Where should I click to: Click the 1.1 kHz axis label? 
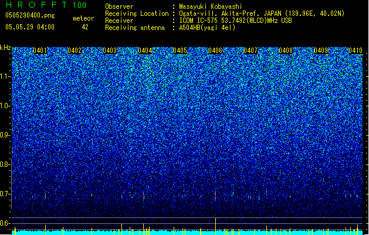[x=5, y=76]
